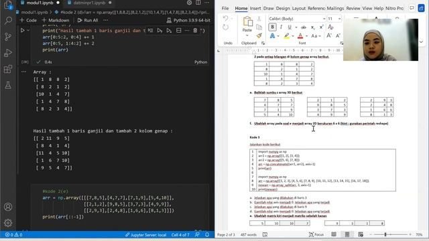
Task: Click red font color swatch
Action: (x=300, y=35)
